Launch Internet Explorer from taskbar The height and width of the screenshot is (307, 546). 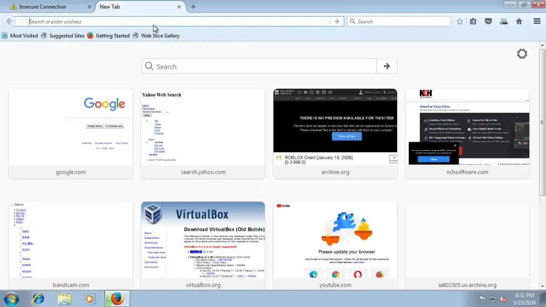[38, 298]
